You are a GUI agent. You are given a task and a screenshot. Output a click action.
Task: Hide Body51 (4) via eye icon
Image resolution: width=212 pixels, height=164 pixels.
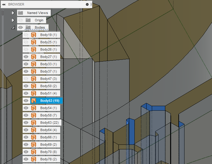(26, 93)
